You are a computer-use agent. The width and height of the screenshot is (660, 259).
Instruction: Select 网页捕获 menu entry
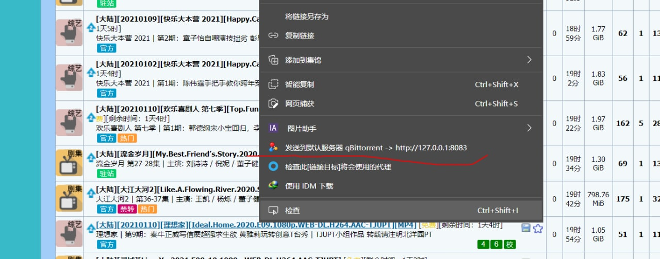tap(401, 103)
